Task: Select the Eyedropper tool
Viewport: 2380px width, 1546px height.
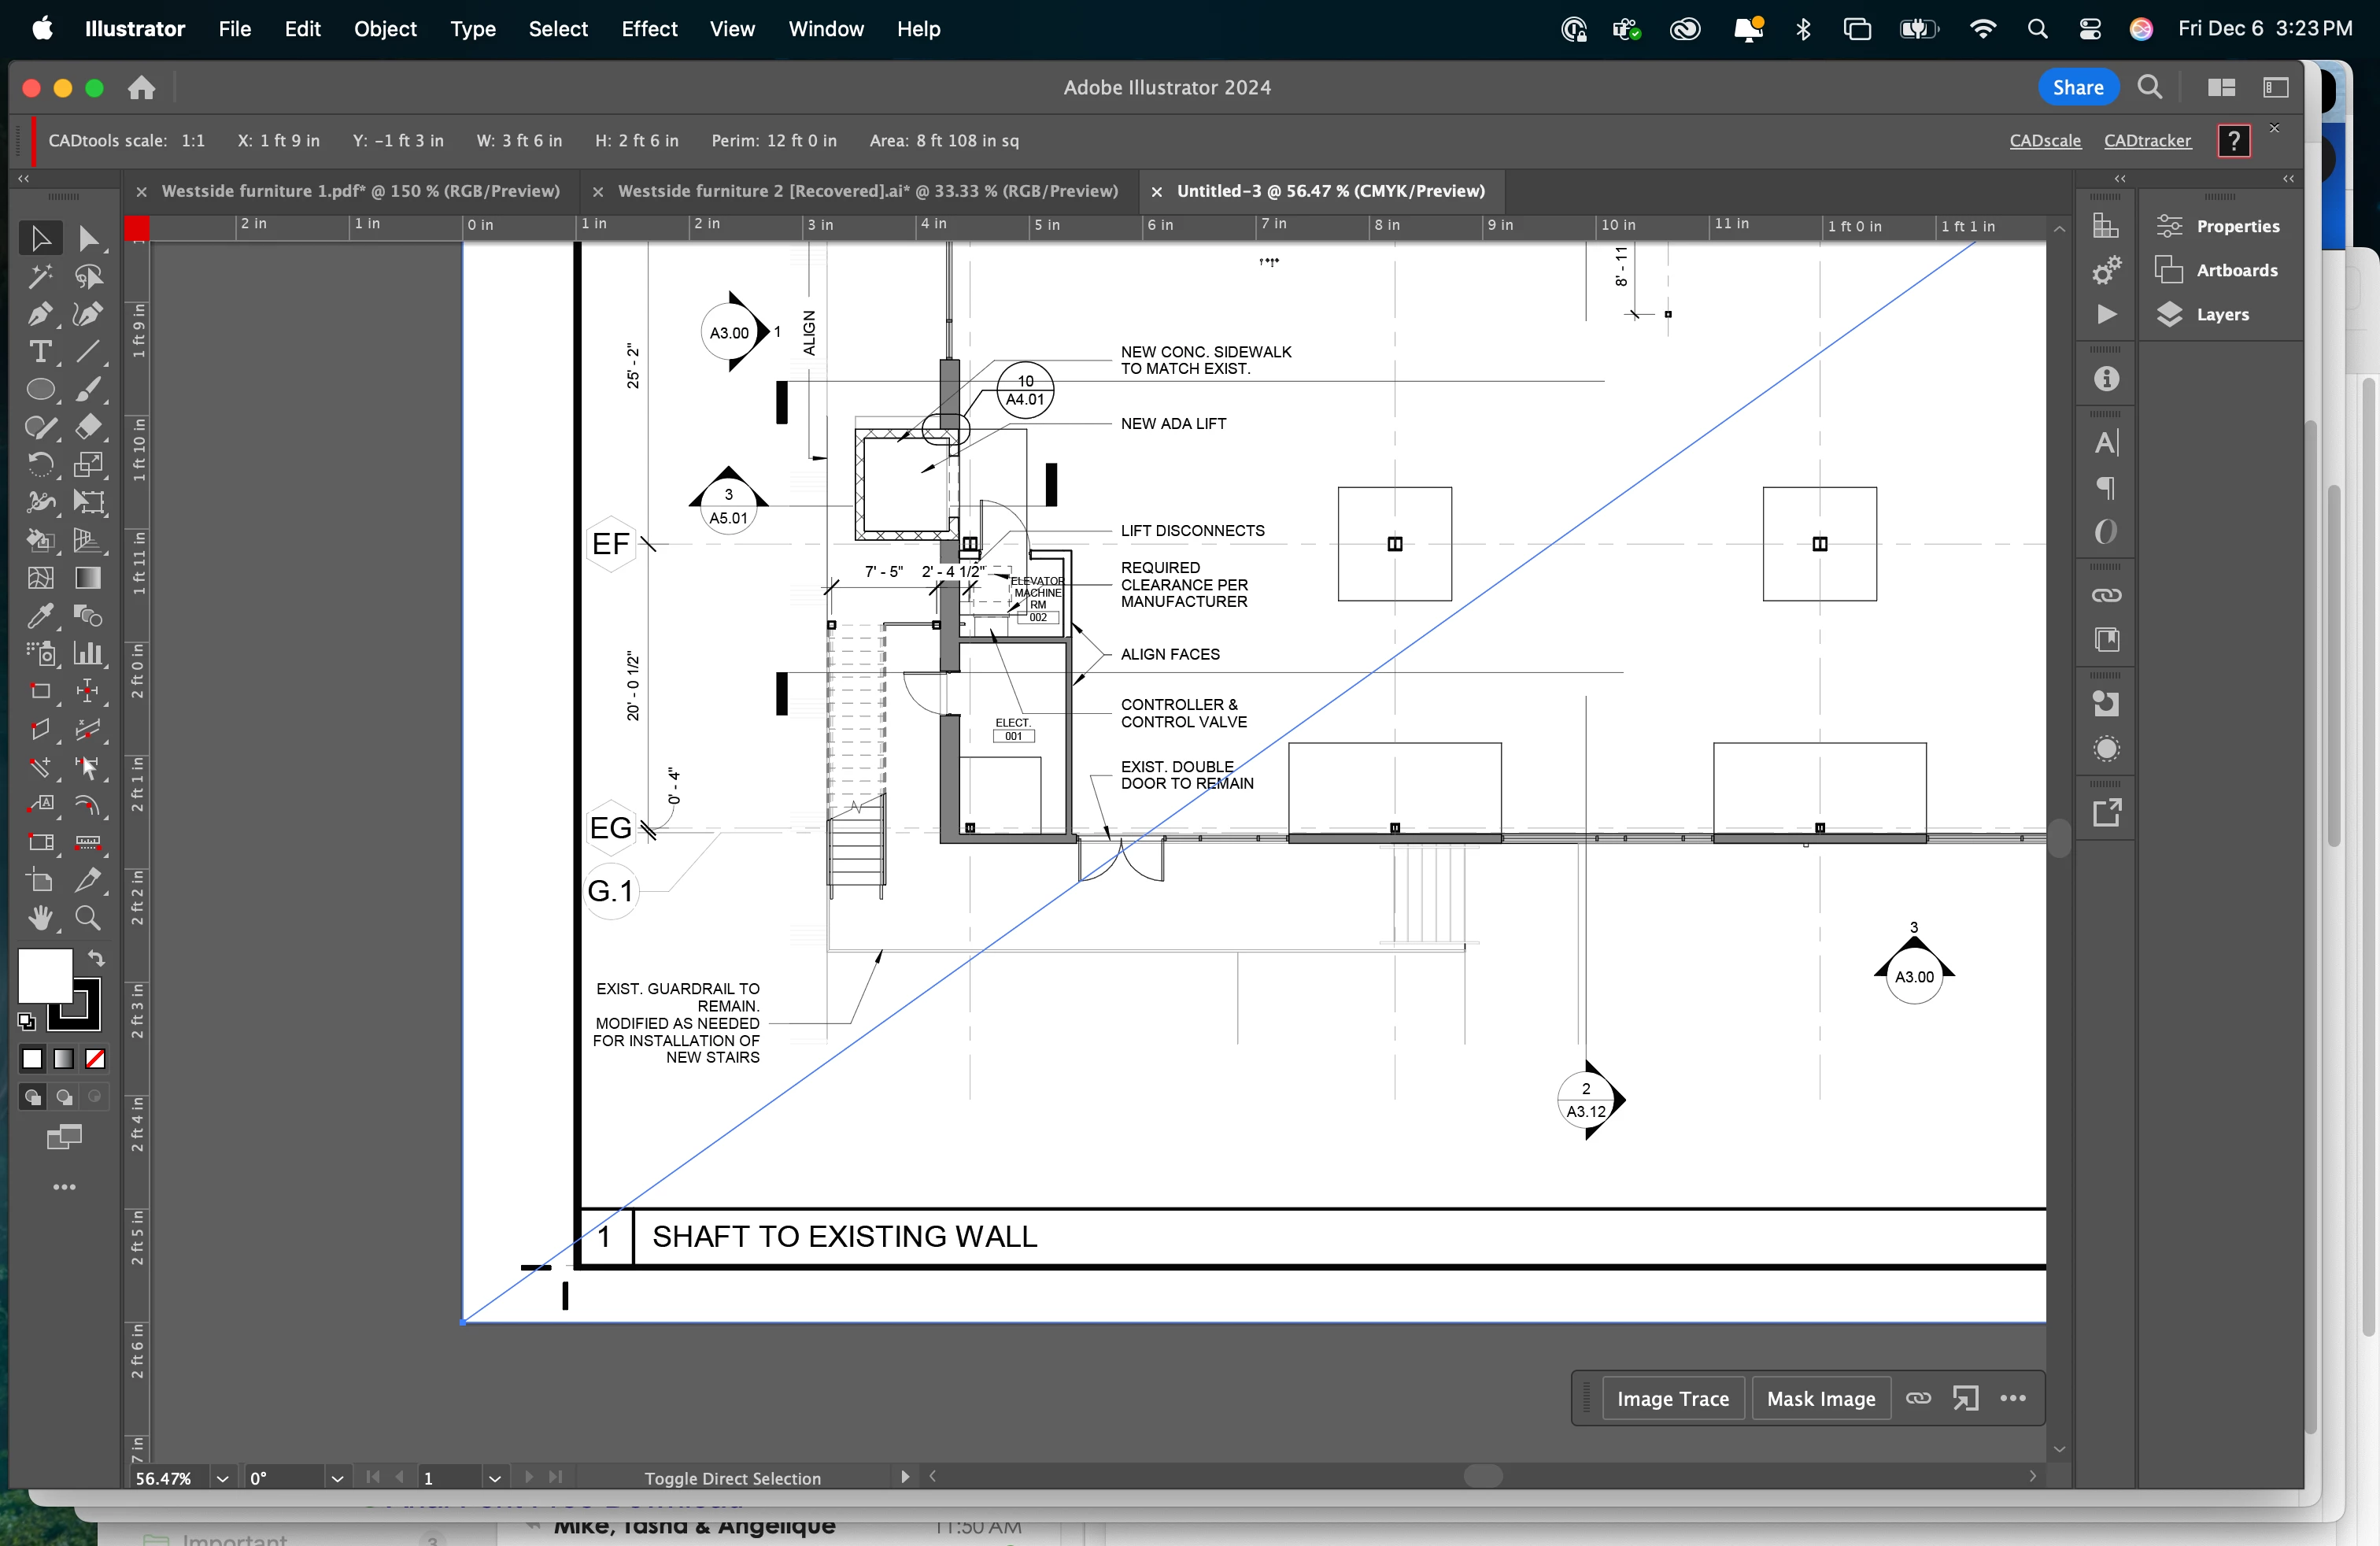Action: point(40,616)
